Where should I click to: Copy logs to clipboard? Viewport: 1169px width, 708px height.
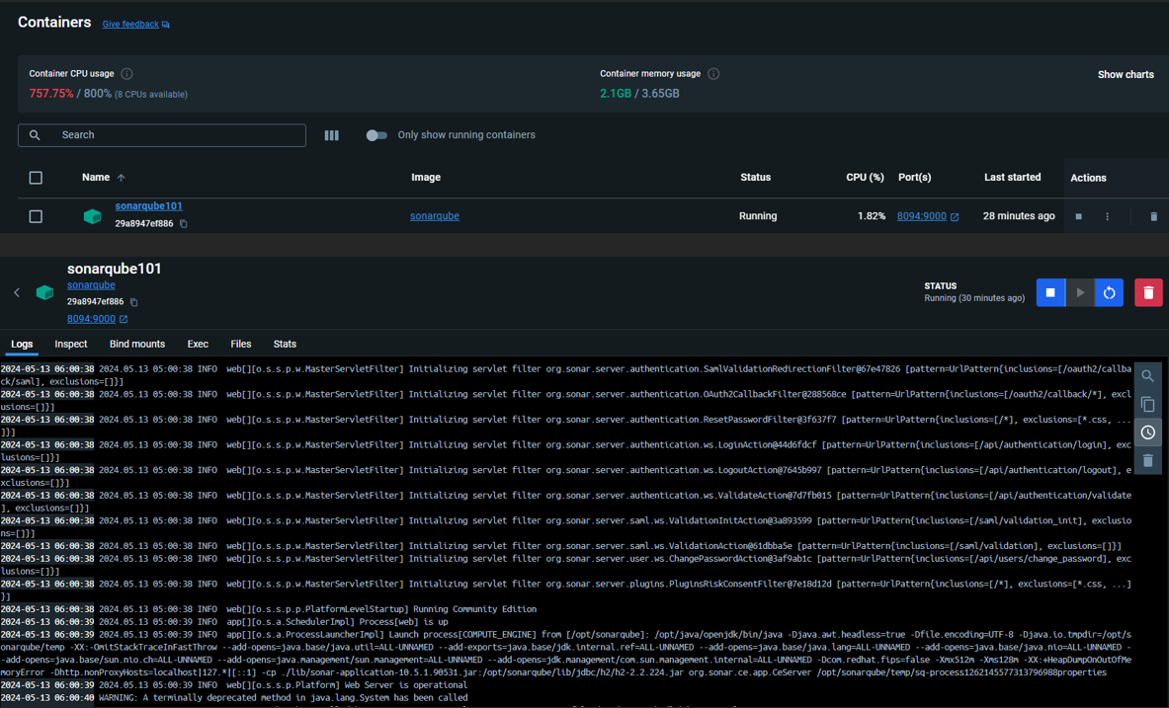(x=1147, y=405)
